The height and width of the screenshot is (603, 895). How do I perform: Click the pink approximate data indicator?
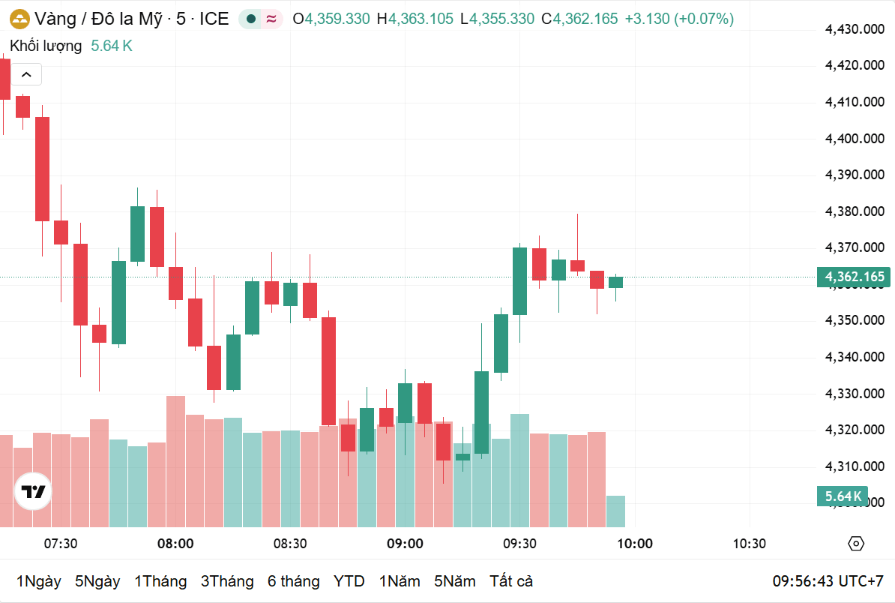(271, 19)
